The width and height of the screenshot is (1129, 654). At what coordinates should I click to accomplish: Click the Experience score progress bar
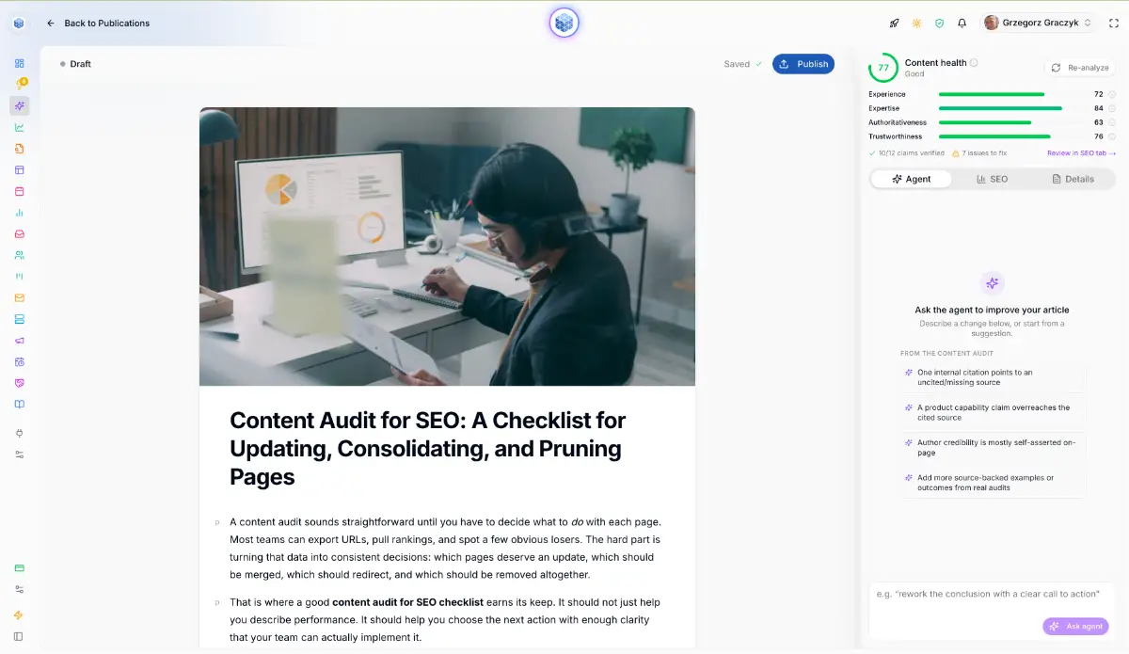tap(1011, 94)
